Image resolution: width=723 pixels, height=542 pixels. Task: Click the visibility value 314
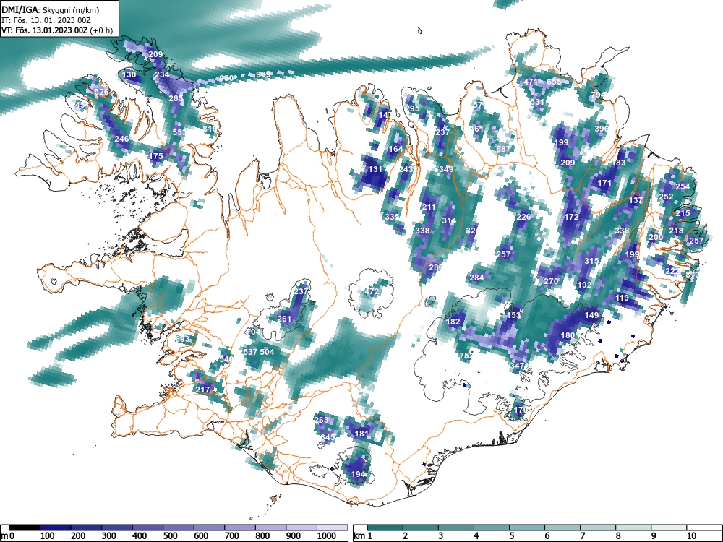(449, 220)
